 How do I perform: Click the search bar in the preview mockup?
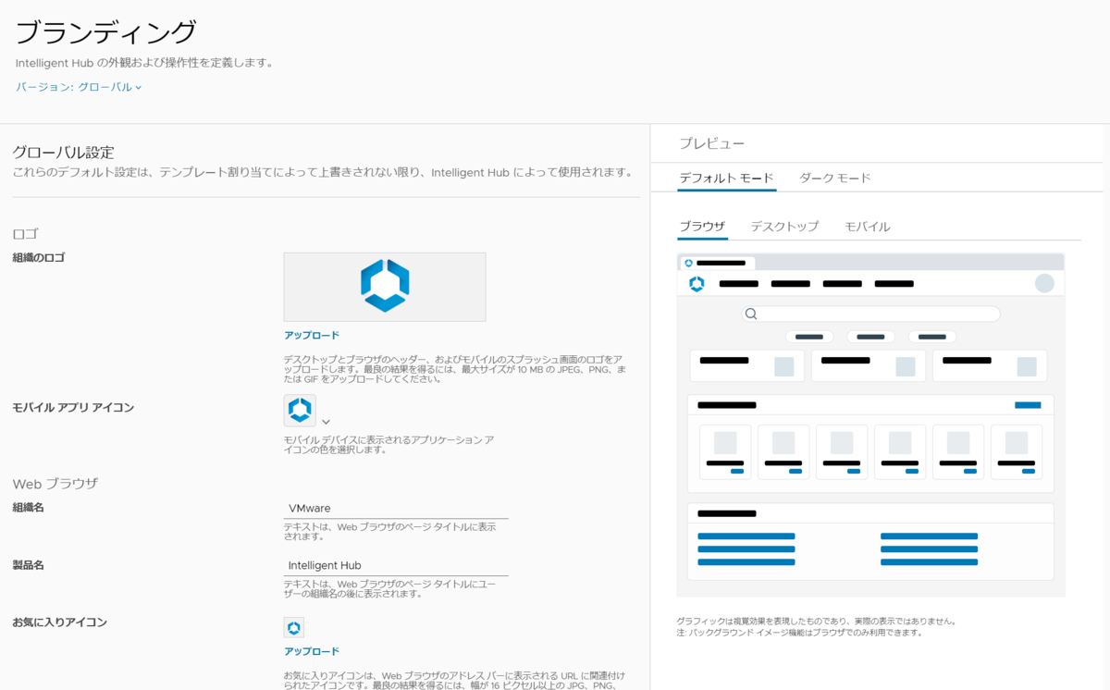tap(869, 314)
